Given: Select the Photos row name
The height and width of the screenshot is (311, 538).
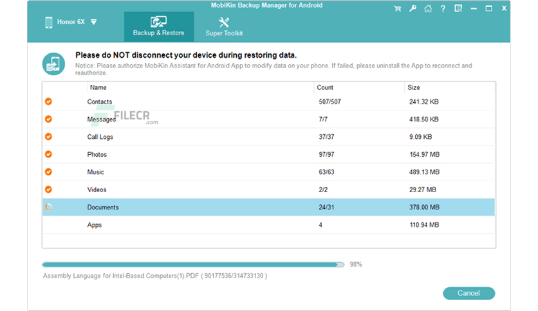Looking at the screenshot, I should click(97, 154).
